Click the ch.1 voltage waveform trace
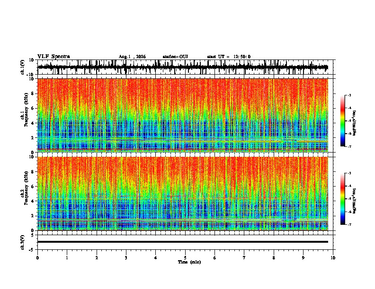375x289 pixels. click(183, 67)
